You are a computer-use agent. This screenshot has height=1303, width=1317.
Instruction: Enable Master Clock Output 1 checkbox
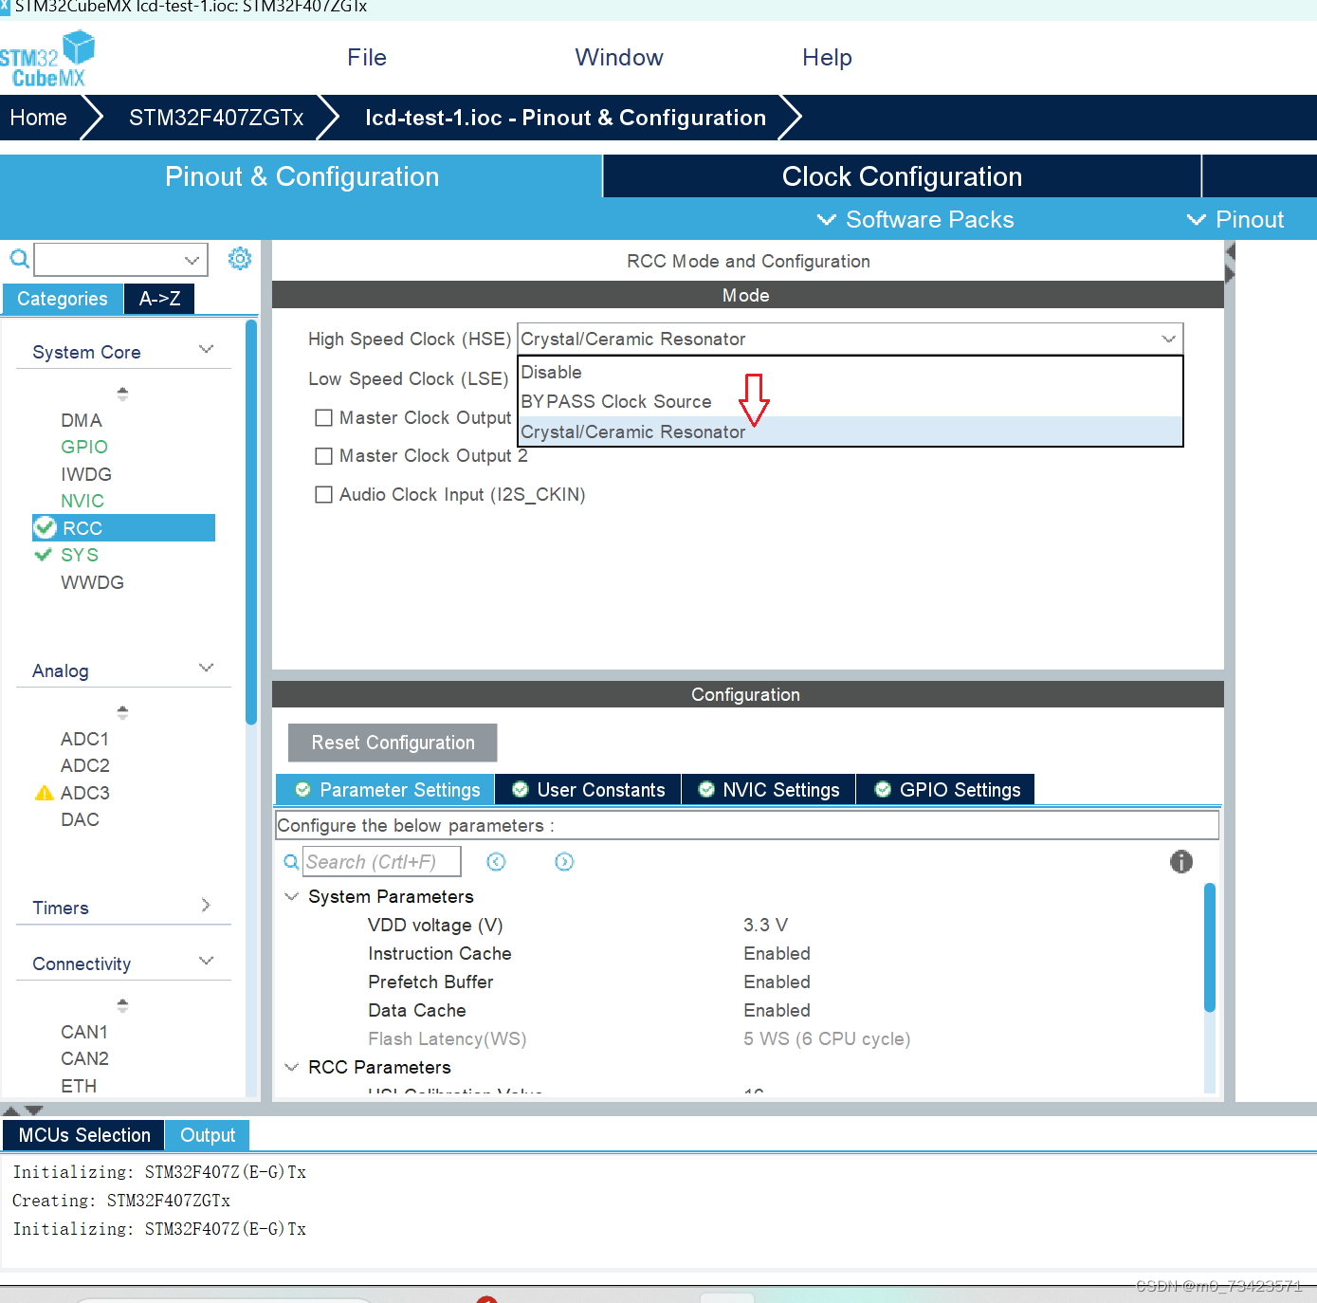tap(323, 417)
